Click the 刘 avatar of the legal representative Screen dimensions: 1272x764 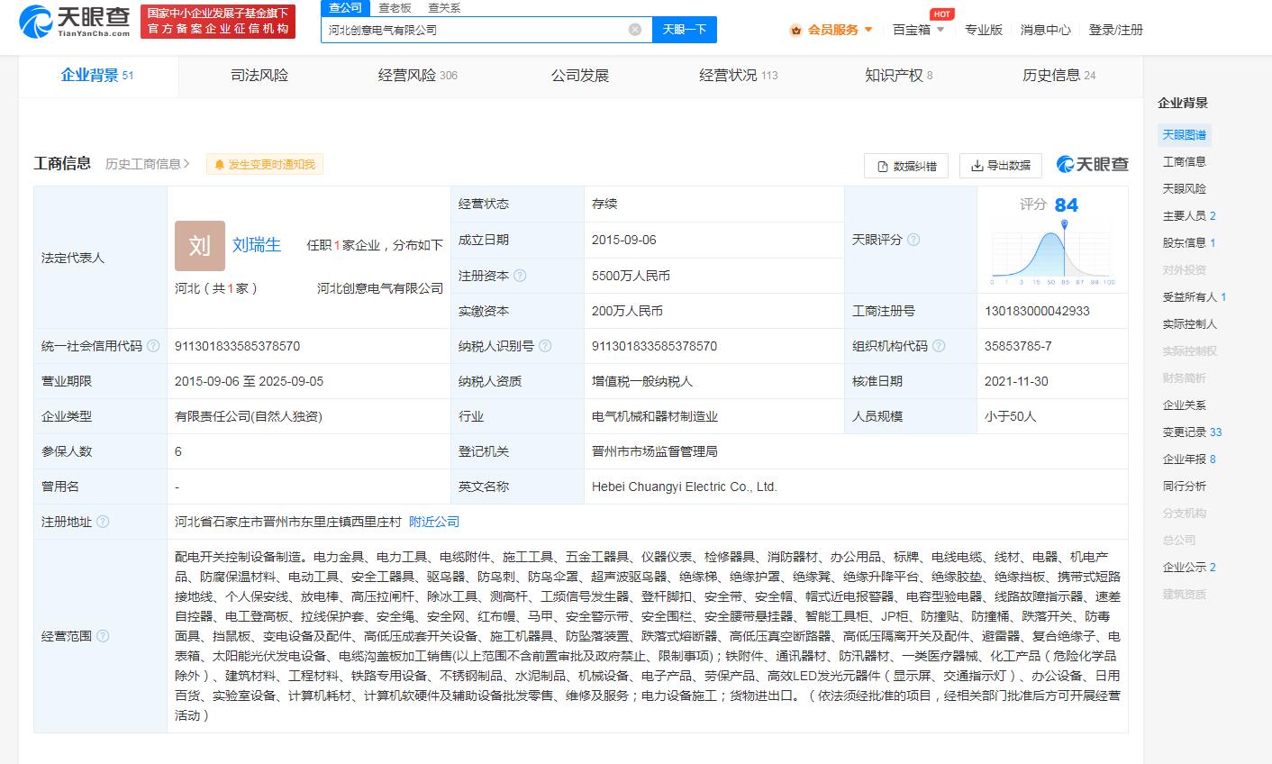pos(200,245)
